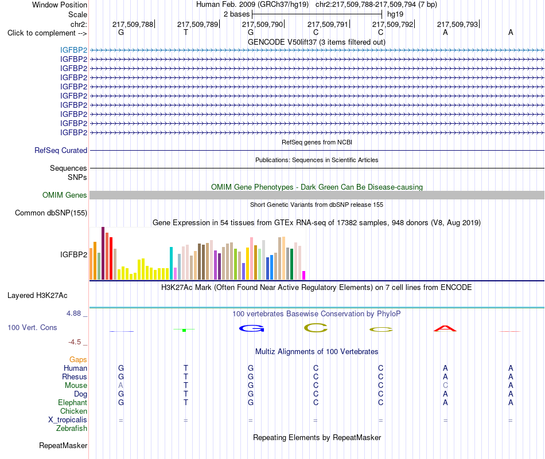Screen dimensions: 545x459
Task: Click the X_tropicalis species label
Action: pos(68,420)
